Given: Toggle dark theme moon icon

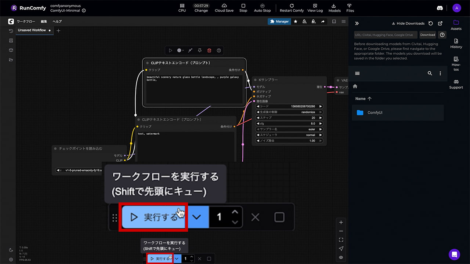Looking at the screenshot, I should pos(11,250).
